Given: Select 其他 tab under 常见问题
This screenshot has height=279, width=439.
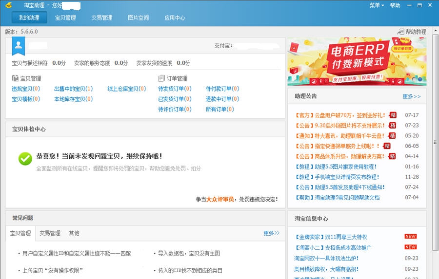Looking at the screenshot, I should point(74,233).
